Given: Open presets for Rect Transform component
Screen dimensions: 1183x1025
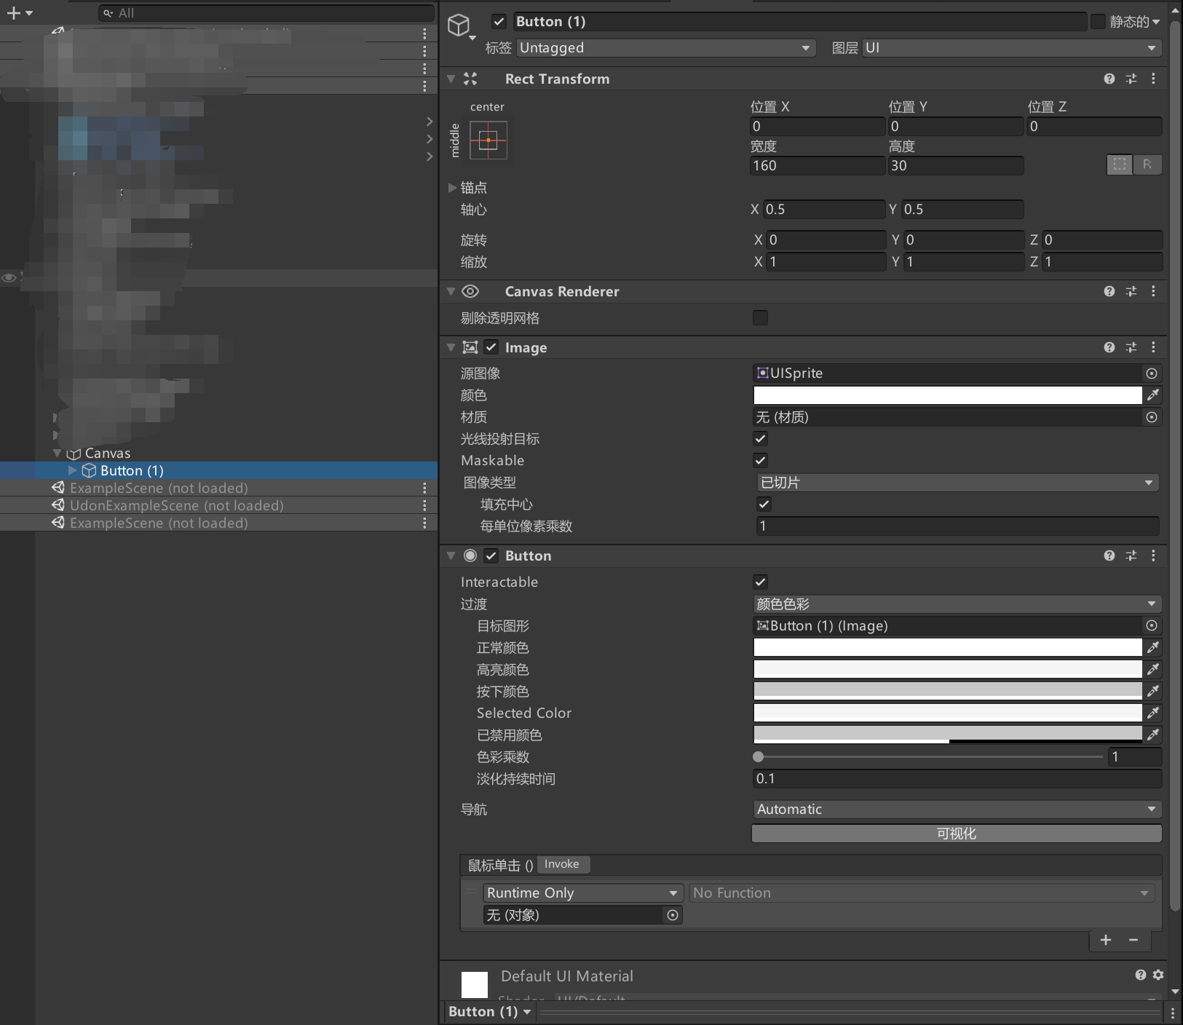Looking at the screenshot, I should coord(1131,79).
